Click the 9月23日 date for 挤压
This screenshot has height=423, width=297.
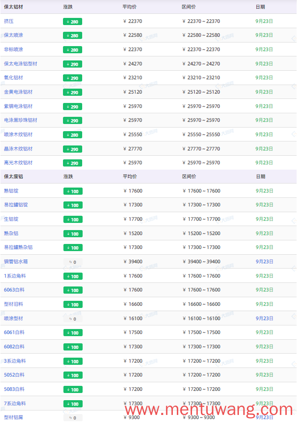[264, 21]
